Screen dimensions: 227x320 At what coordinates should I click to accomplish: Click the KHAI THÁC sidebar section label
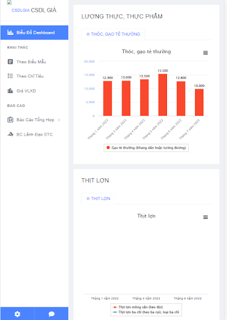point(18,47)
